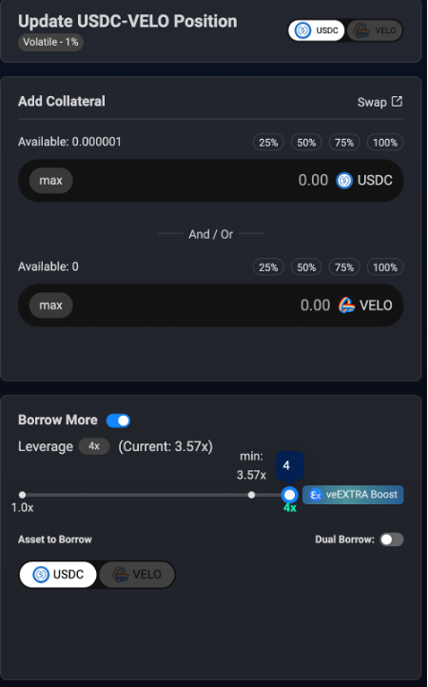Click the USDC max button
Image resolution: width=428 pixels, height=687 pixels.
(50, 181)
